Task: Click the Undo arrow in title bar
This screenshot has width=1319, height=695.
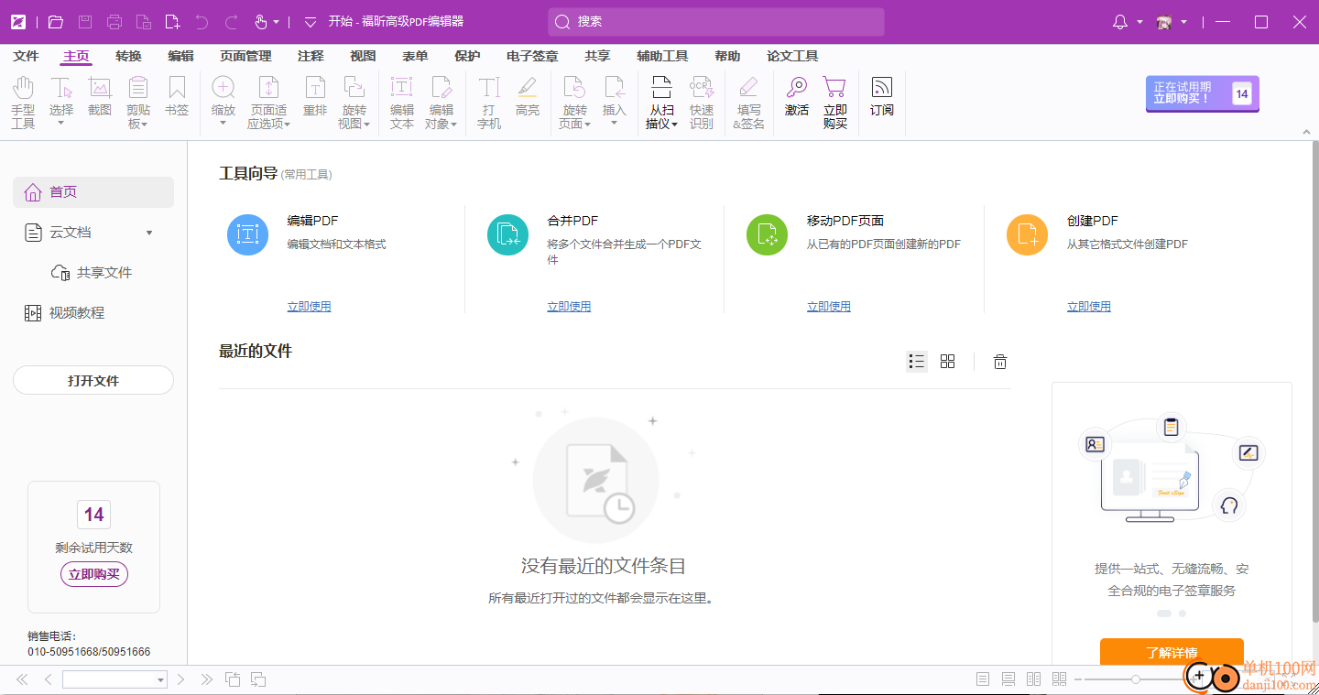Action: [x=202, y=22]
